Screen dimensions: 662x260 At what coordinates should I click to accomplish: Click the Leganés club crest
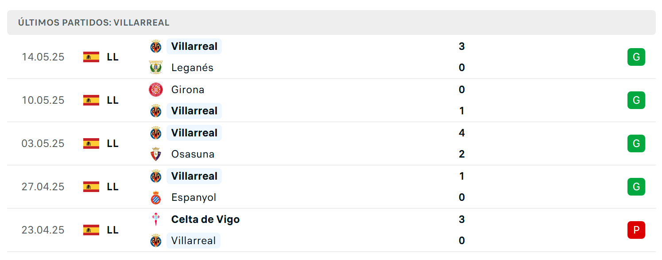pyautogui.click(x=156, y=68)
